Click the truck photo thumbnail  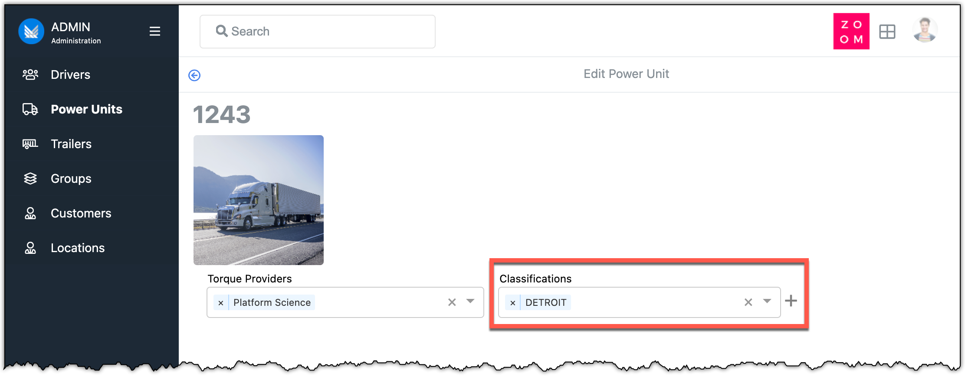pos(259,200)
